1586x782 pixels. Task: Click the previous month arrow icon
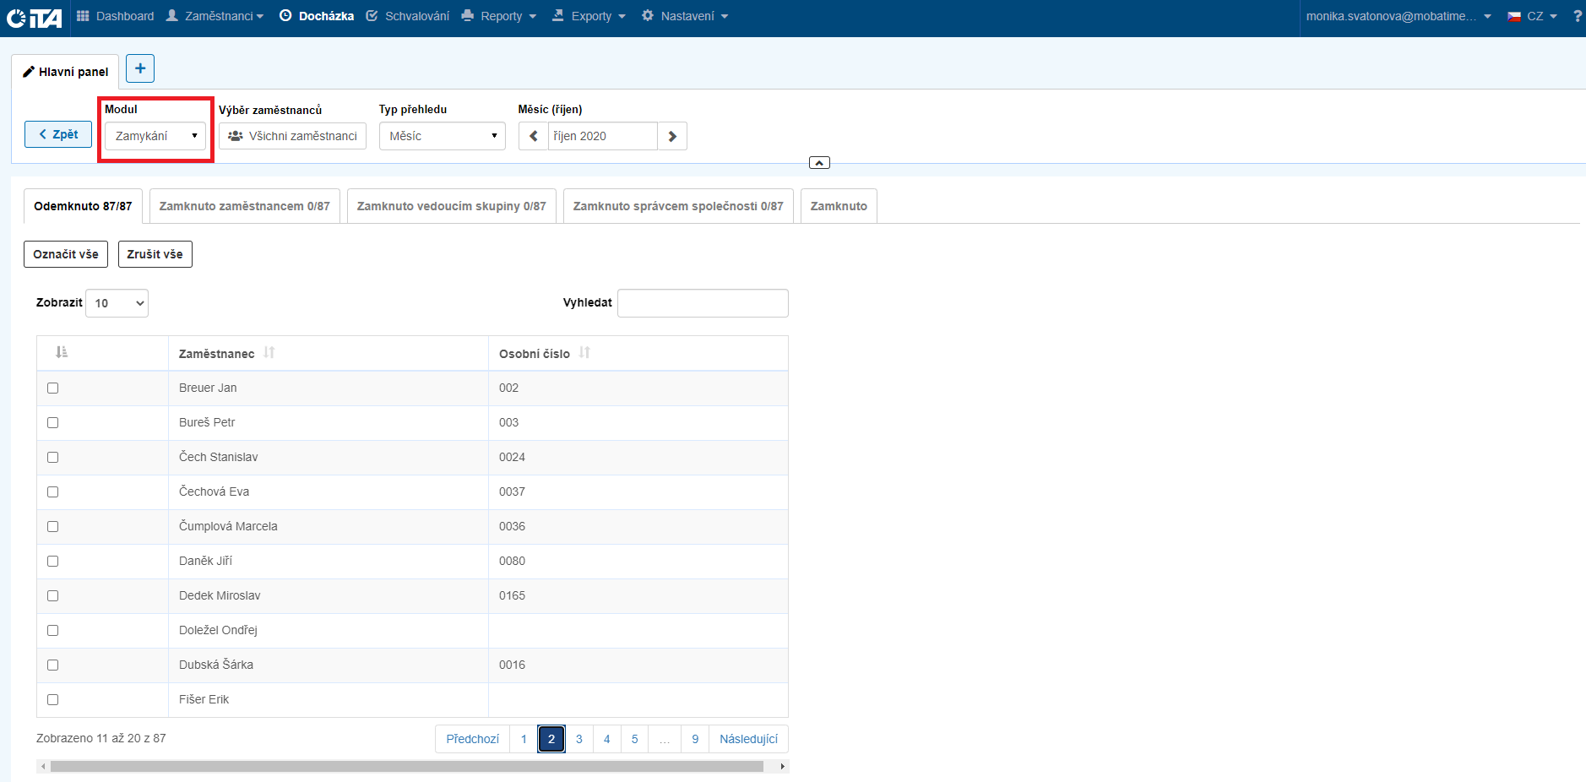[x=534, y=136]
